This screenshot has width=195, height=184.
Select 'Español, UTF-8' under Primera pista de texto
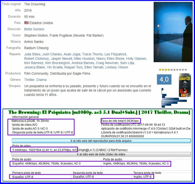23,177
